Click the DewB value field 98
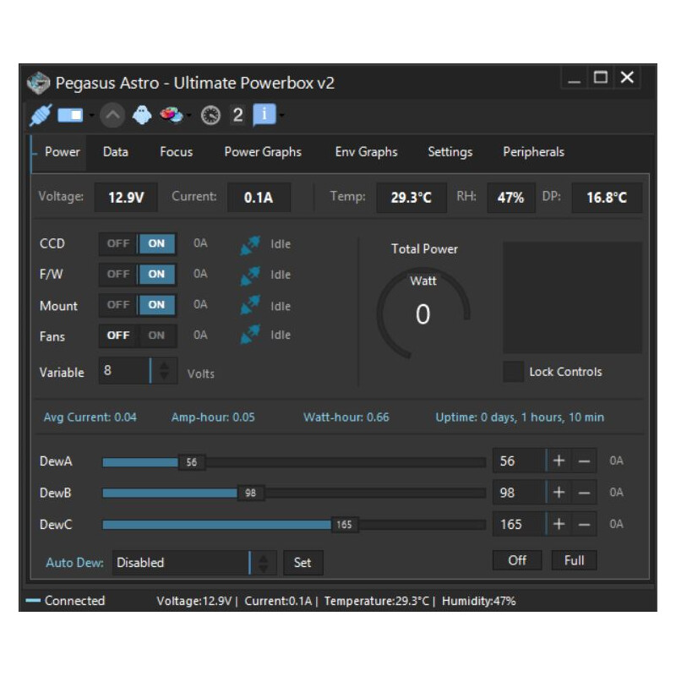This screenshot has height=676, width=676. [x=519, y=493]
